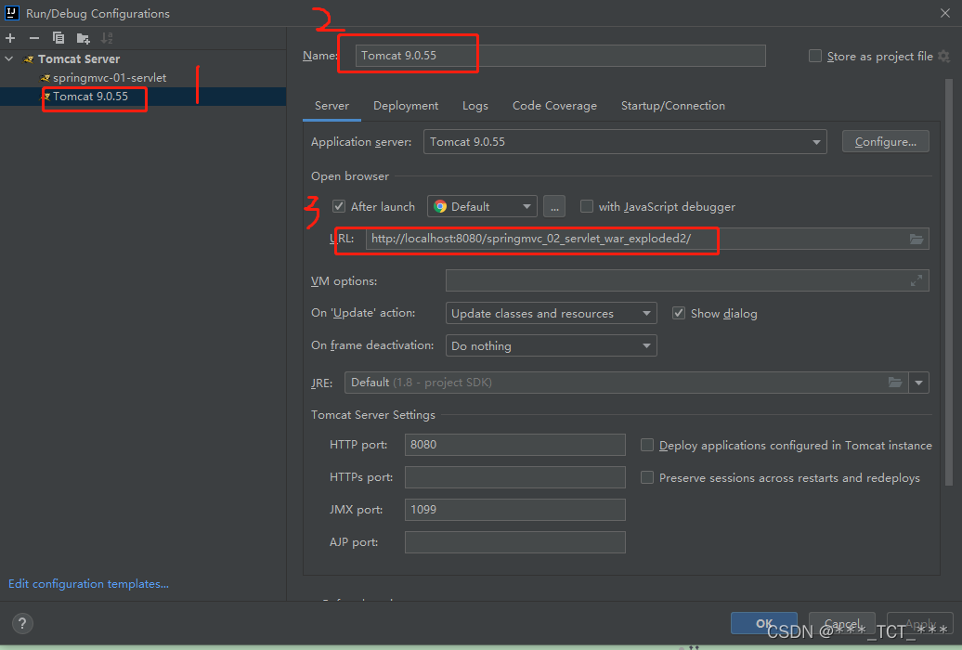Screen dimensions: 962x650
Task: Switch to the Deployment tab
Action: pos(406,106)
